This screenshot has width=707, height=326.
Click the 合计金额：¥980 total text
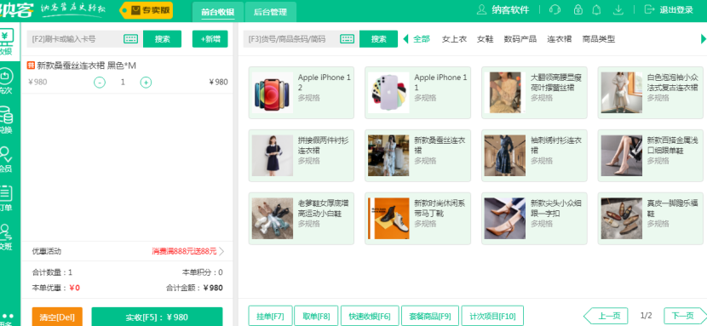[x=194, y=288]
